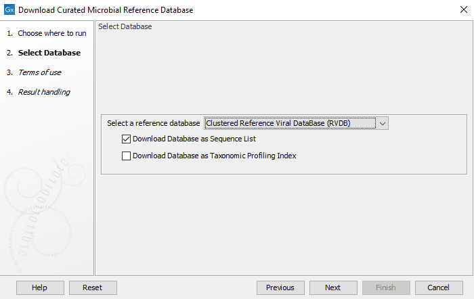The width and height of the screenshot is (474, 299).
Task: Click the Gx application icon in title bar
Action: [x=9, y=9]
